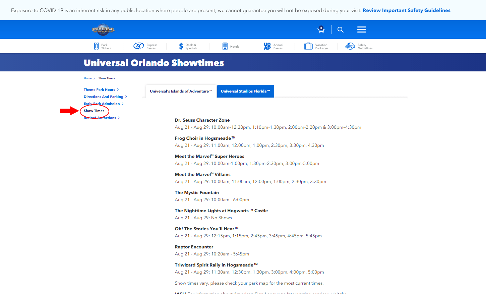
Task: Click Triwizard Spirit Rally showtimes line
Action: 249,272
